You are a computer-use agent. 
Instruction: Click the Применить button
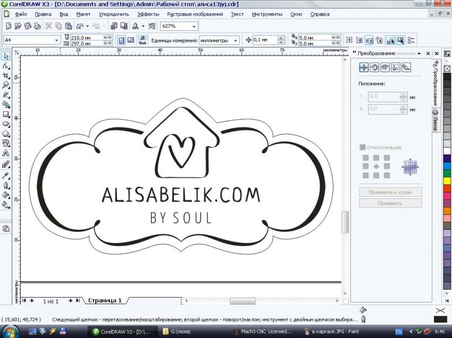390,203
